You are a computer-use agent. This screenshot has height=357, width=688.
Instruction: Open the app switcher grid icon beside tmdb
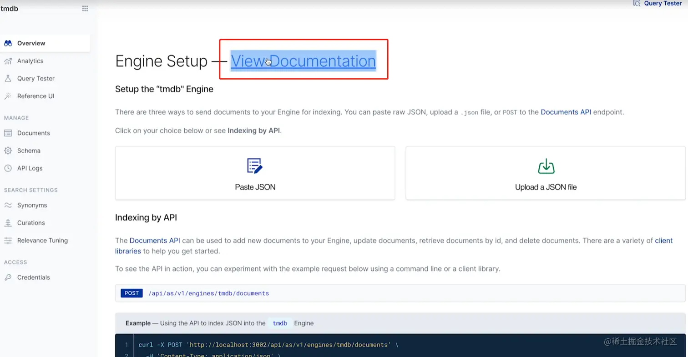[85, 8]
